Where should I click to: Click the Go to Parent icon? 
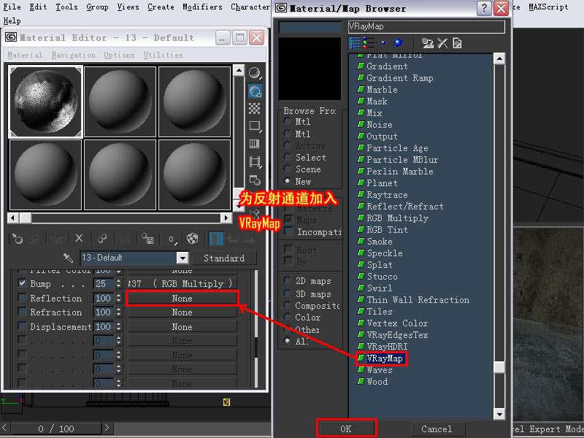coord(234,239)
